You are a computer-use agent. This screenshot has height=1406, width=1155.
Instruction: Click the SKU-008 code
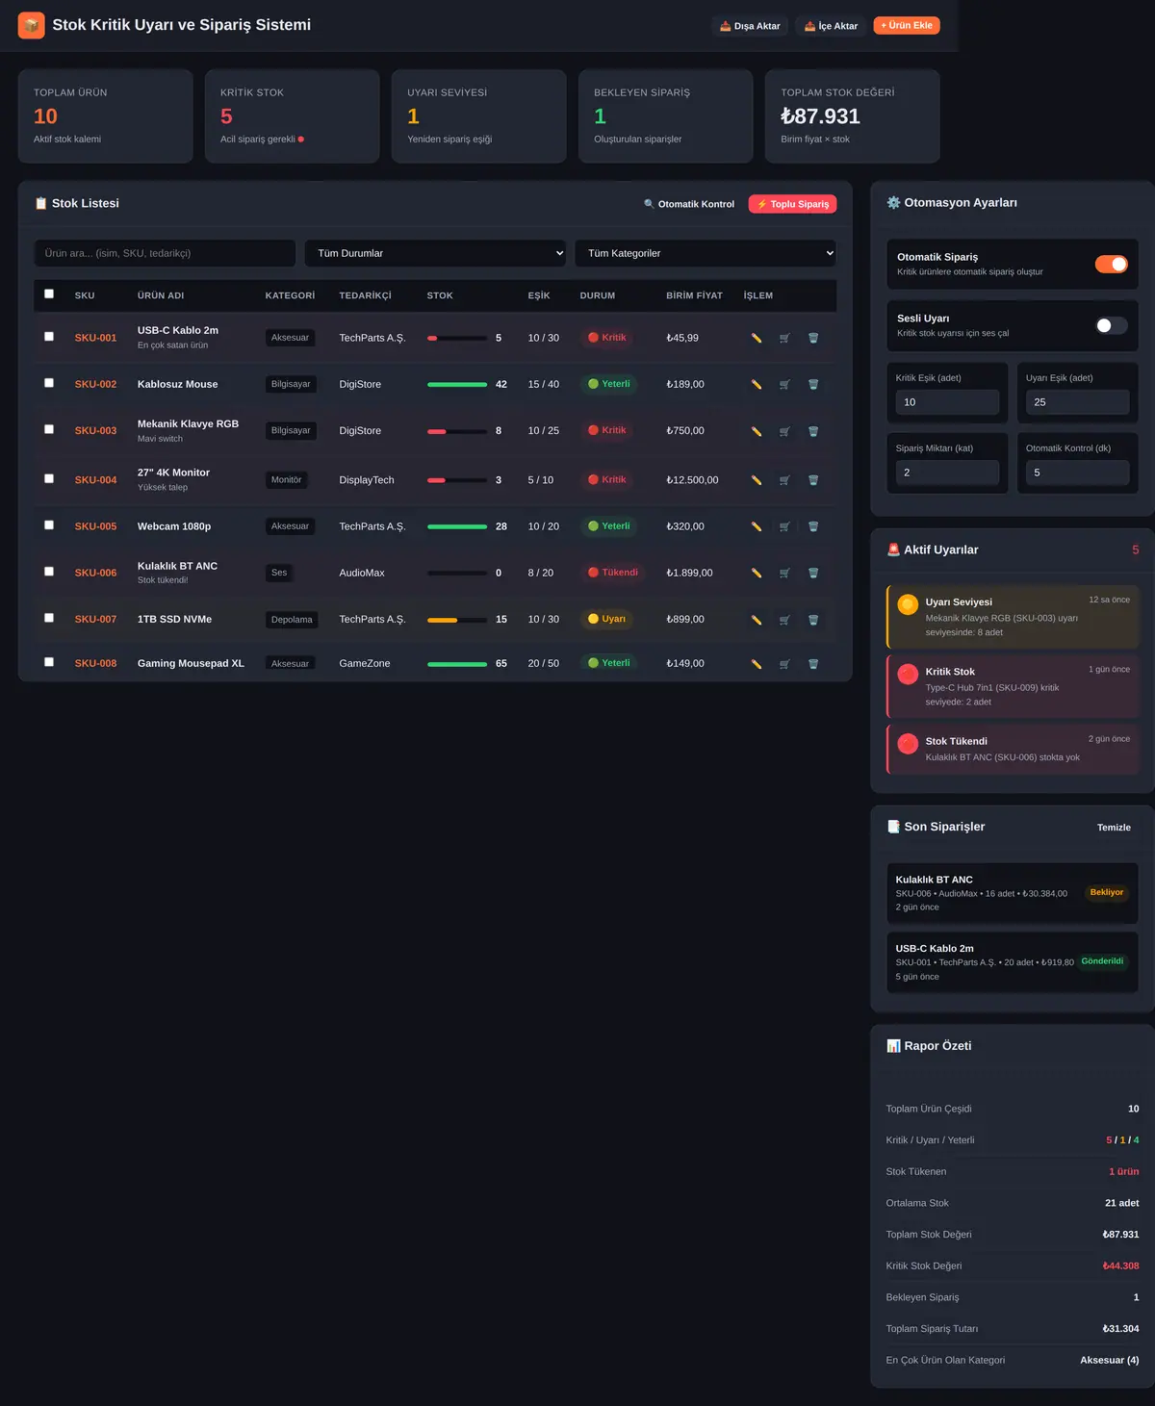click(x=95, y=663)
